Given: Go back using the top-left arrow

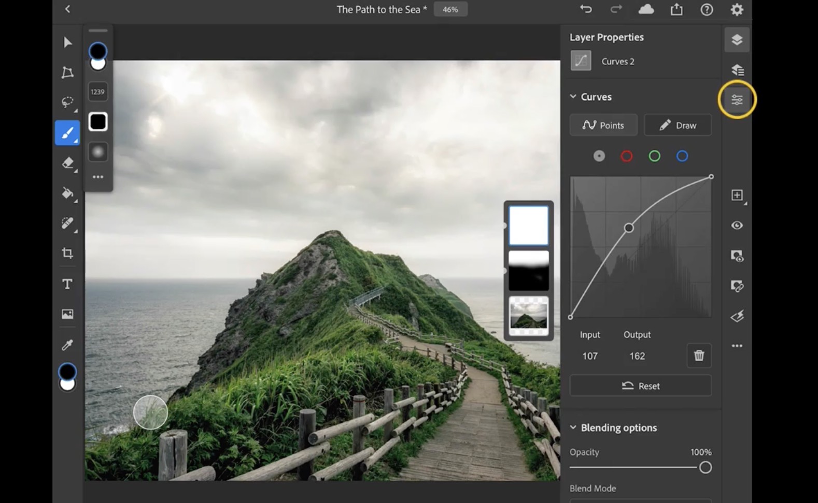Looking at the screenshot, I should (x=67, y=9).
